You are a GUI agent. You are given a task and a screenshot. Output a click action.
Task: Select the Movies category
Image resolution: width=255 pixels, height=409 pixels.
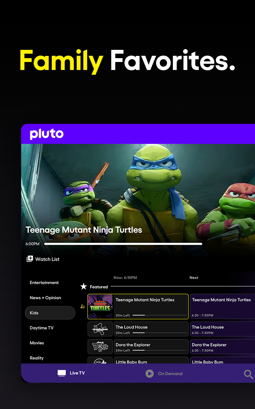point(37,343)
